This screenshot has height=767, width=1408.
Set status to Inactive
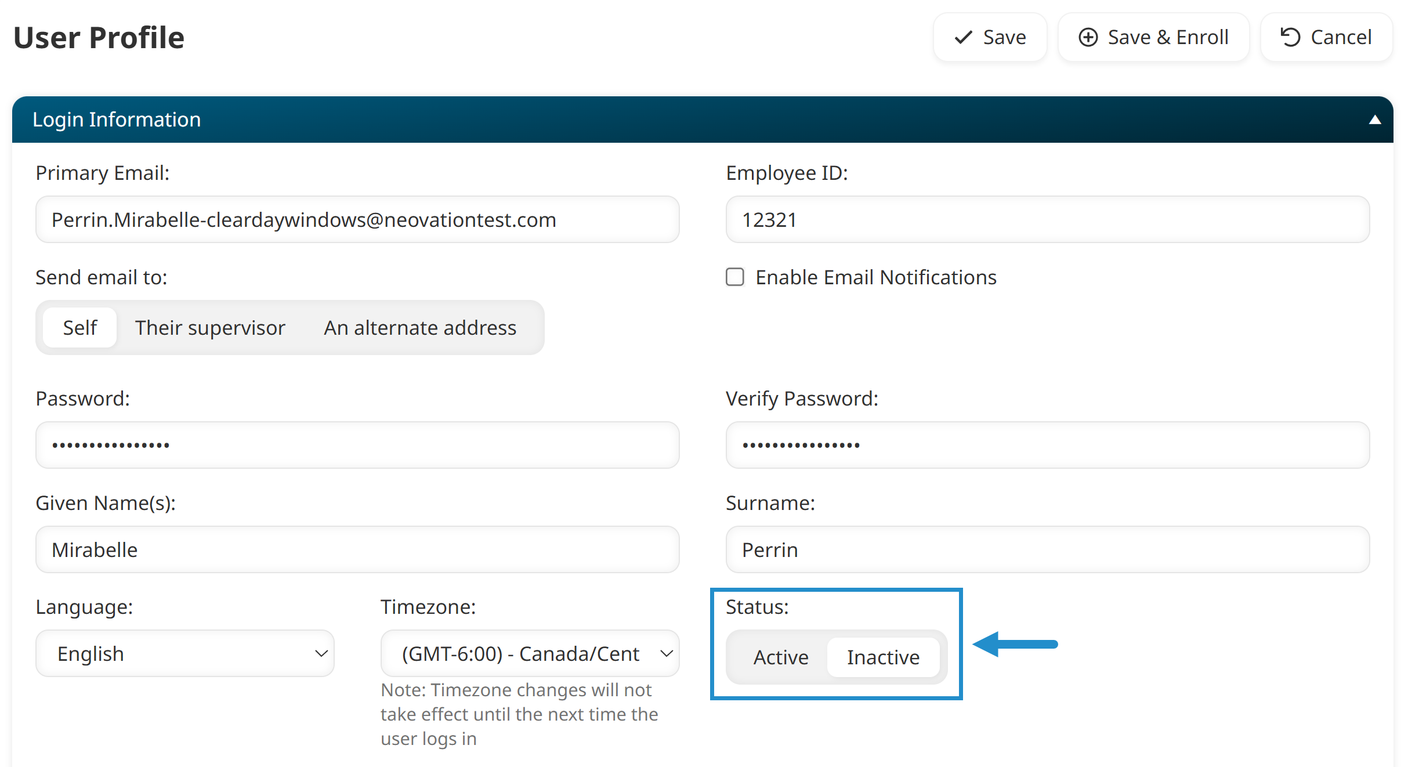883,657
